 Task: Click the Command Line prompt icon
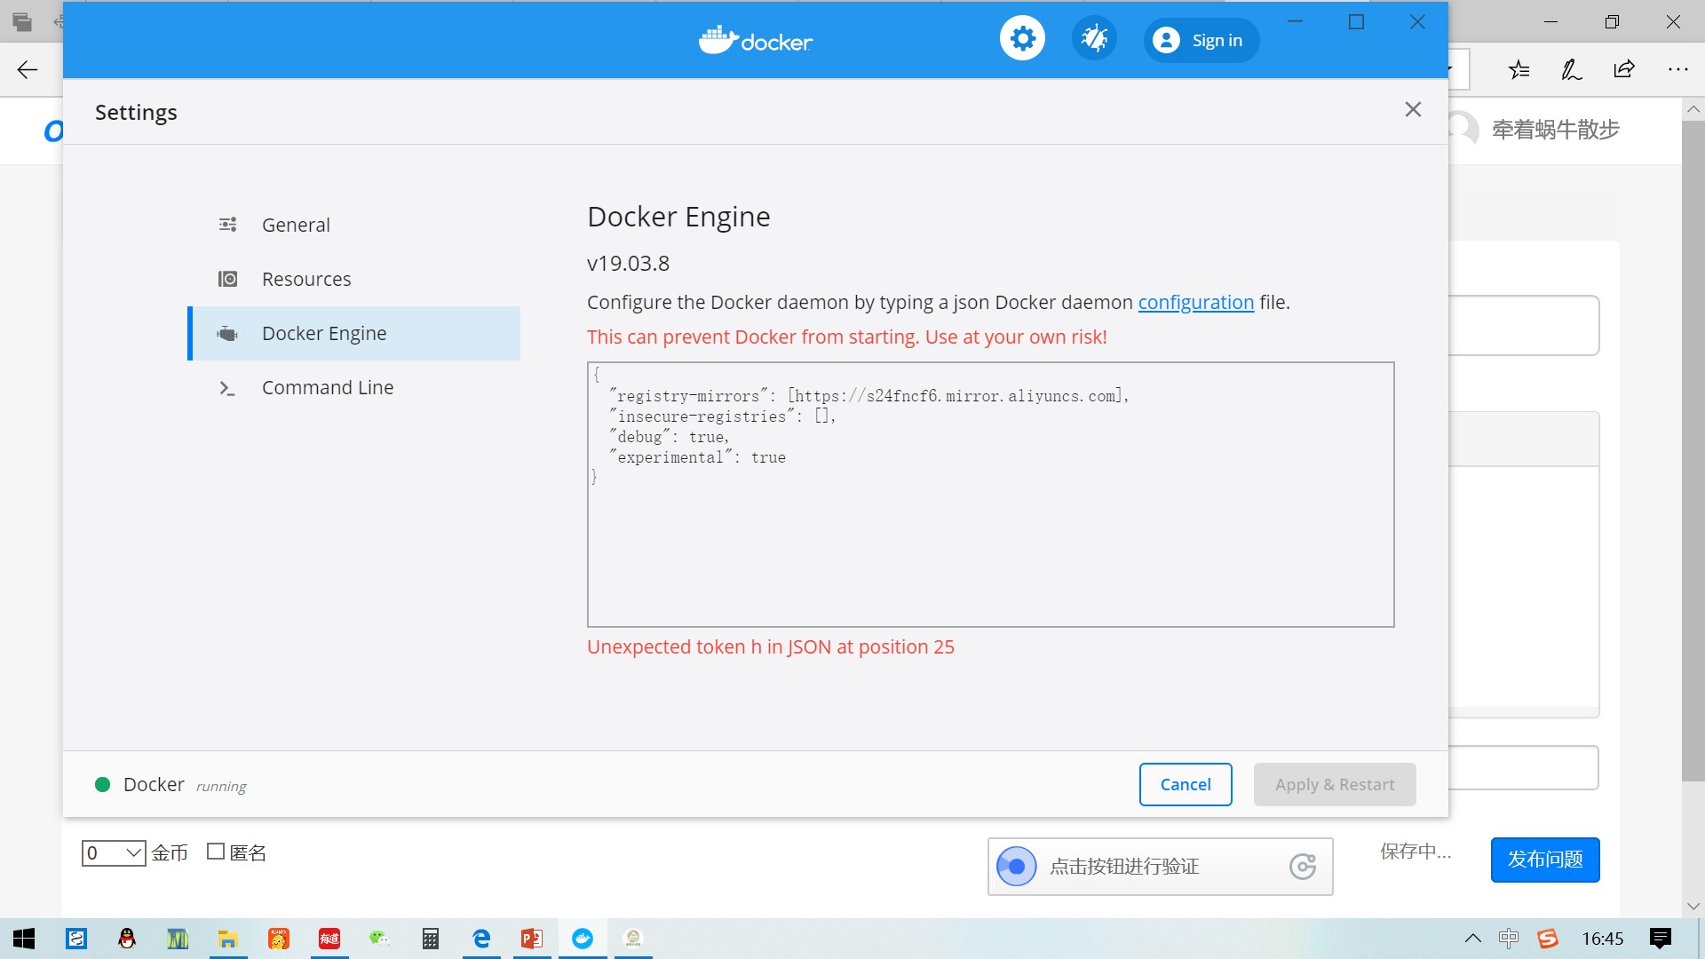click(227, 388)
